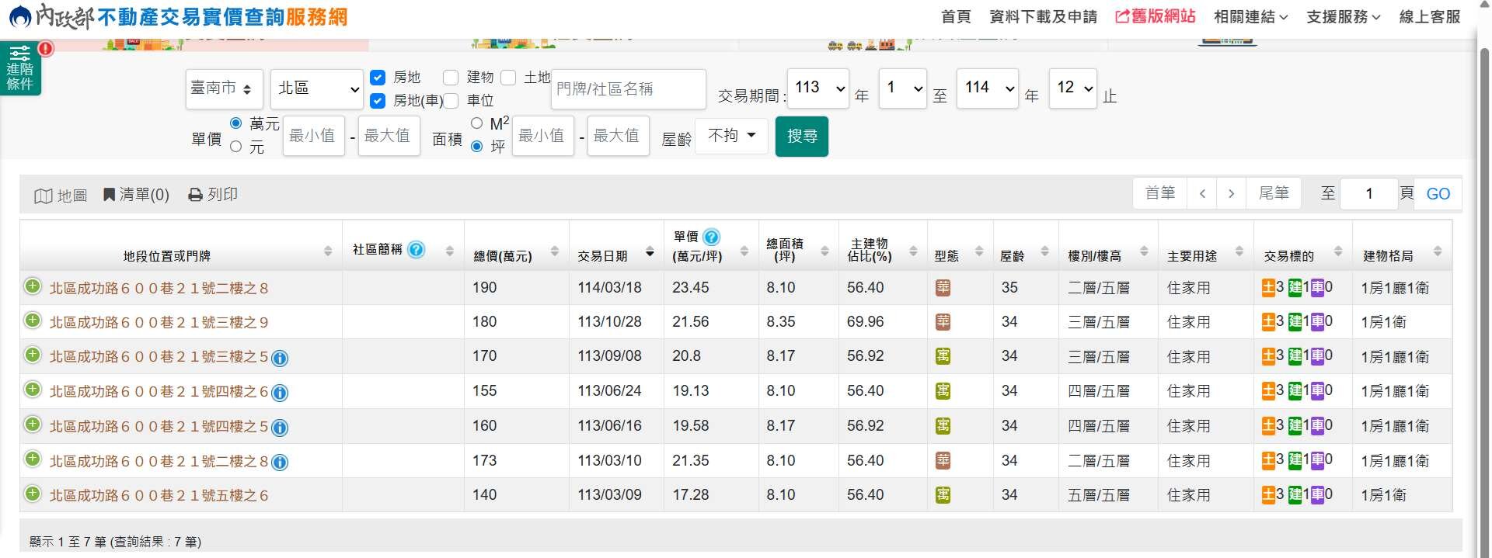Open the 資料下載及申請 menu item
Viewport: 1492px width, 558px height.
1043,17
